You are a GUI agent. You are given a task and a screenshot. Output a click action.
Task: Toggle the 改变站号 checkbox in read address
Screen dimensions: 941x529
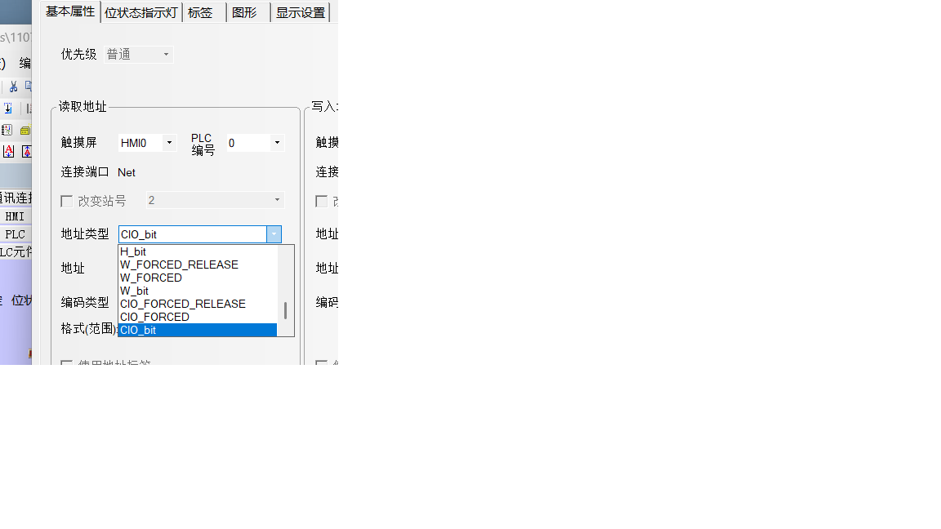67,201
